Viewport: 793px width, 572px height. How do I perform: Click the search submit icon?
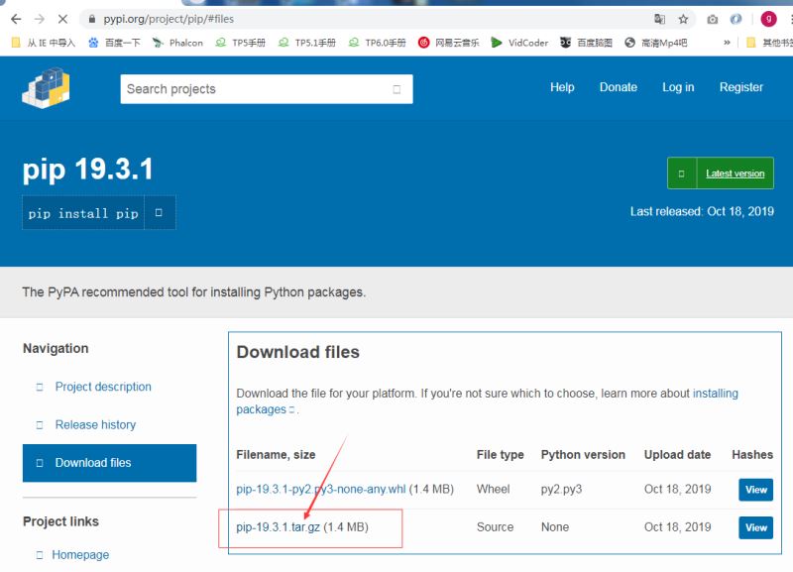point(397,89)
